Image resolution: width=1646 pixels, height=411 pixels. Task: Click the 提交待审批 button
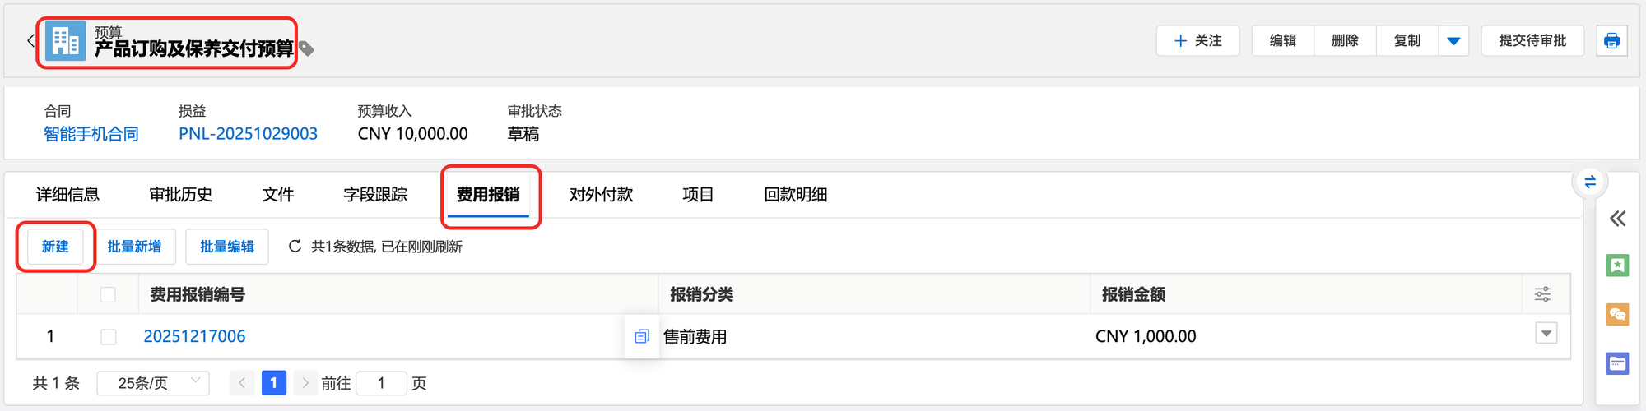(1532, 40)
